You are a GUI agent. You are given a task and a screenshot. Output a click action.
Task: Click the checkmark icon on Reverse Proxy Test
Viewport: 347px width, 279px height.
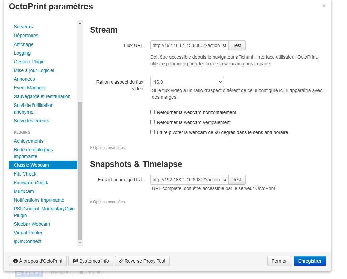click(121, 261)
